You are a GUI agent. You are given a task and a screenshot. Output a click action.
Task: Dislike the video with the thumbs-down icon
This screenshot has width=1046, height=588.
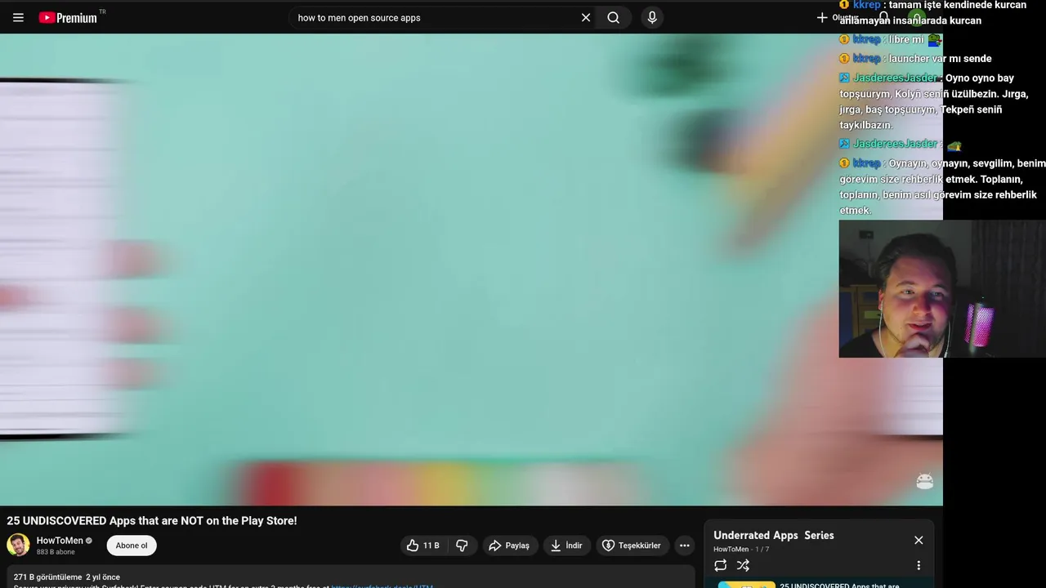pos(462,546)
